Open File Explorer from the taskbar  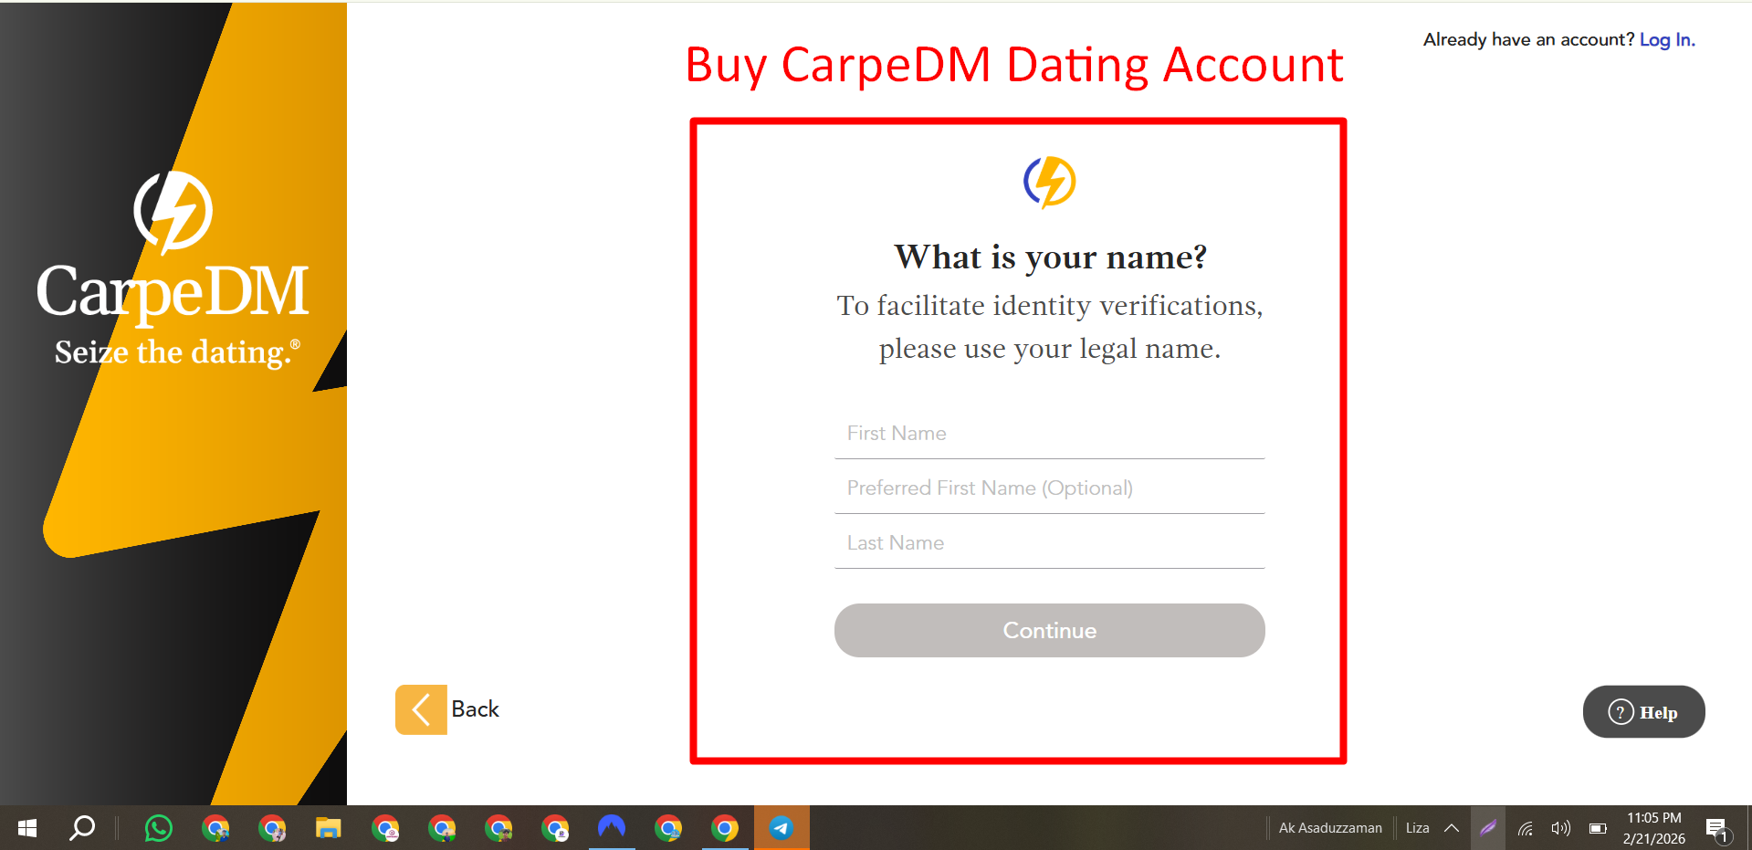[328, 827]
